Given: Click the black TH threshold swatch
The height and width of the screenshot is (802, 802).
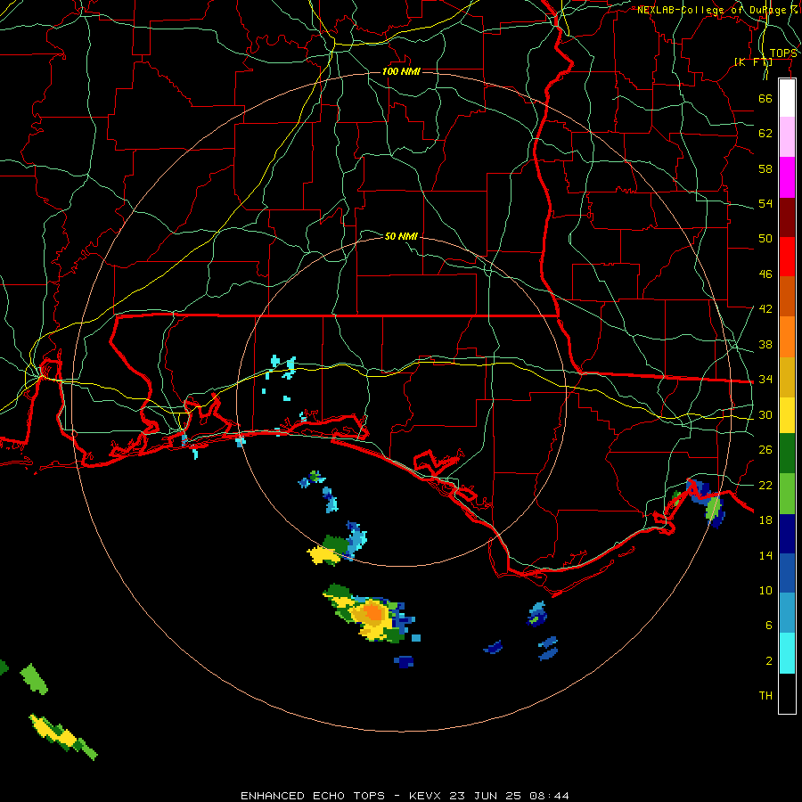Looking at the screenshot, I should [x=787, y=693].
